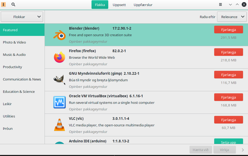
Task: Click the pending updates download icon
Action: point(3,4)
